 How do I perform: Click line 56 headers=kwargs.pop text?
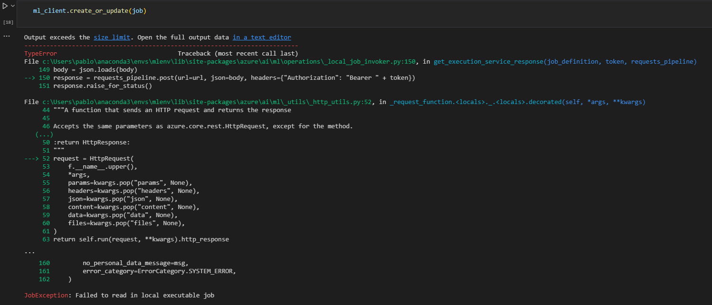(133, 191)
